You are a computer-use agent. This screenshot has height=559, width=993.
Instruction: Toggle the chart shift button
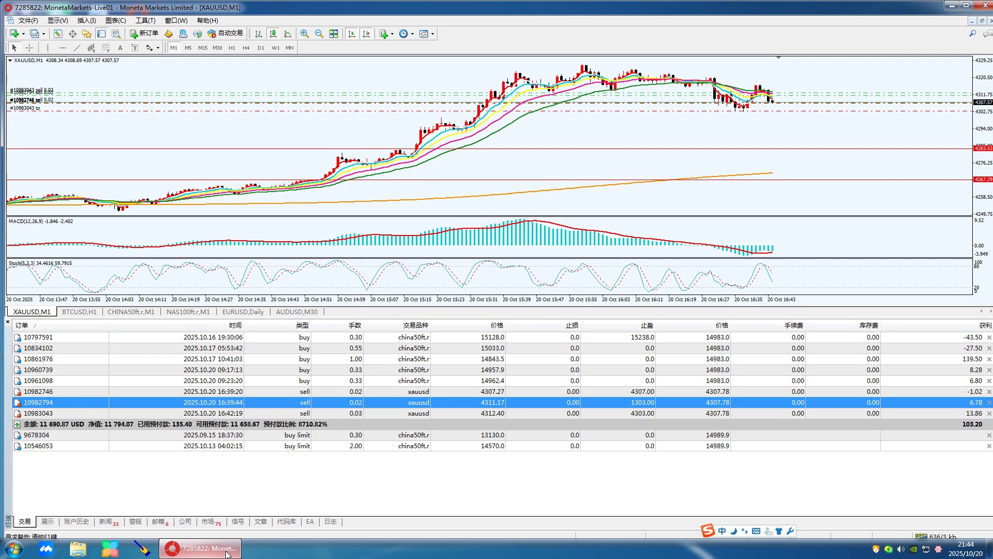pyautogui.click(x=366, y=34)
